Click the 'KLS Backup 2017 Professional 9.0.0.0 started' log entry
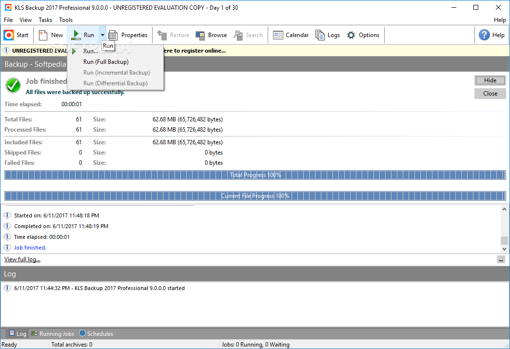 pyautogui.click(x=99, y=288)
